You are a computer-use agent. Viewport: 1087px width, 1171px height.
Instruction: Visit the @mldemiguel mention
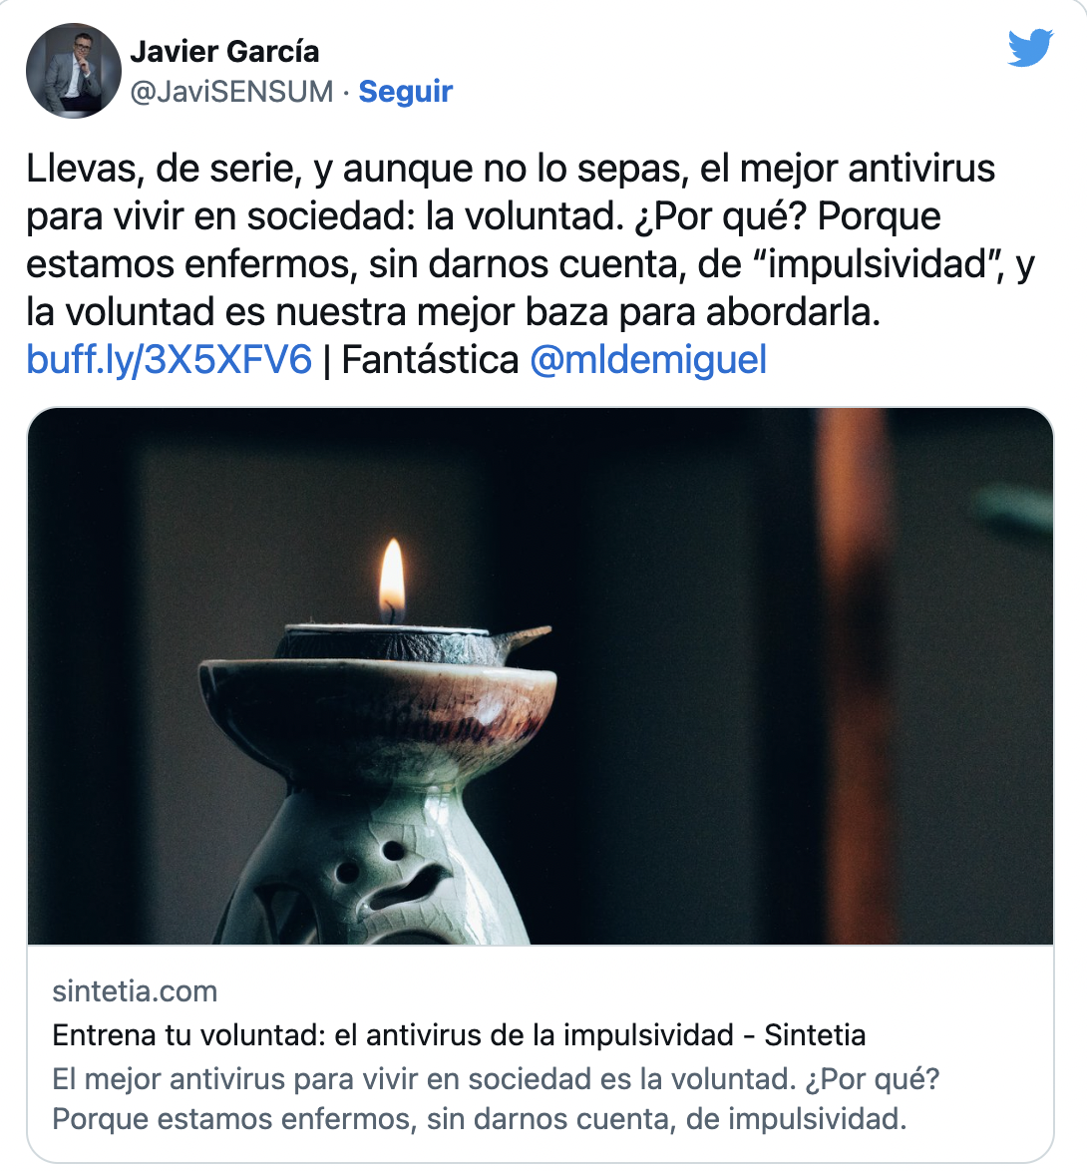click(x=648, y=359)
